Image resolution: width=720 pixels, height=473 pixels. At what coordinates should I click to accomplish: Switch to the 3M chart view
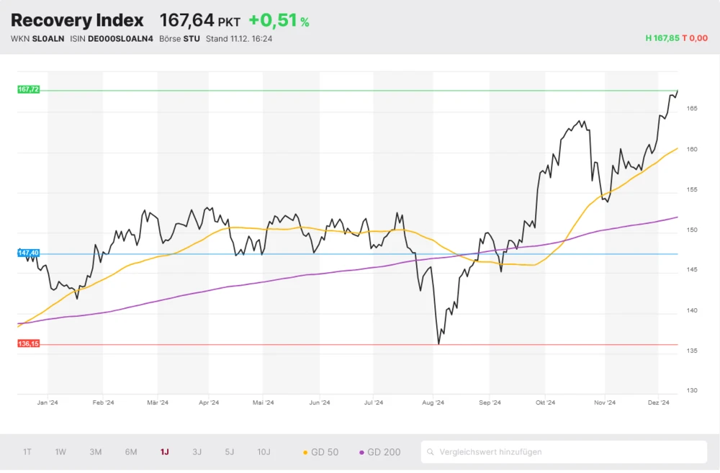(x=95, y=451)
